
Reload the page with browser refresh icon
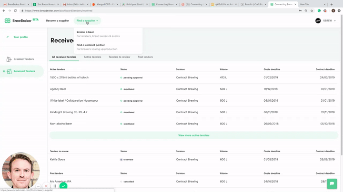pyautogui.click(x=15, y=10)
